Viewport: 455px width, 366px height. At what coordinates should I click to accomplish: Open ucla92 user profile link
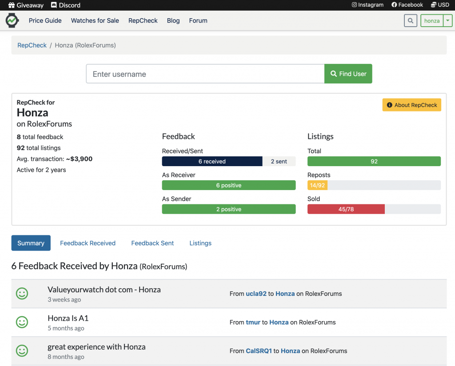click(256, 294)
